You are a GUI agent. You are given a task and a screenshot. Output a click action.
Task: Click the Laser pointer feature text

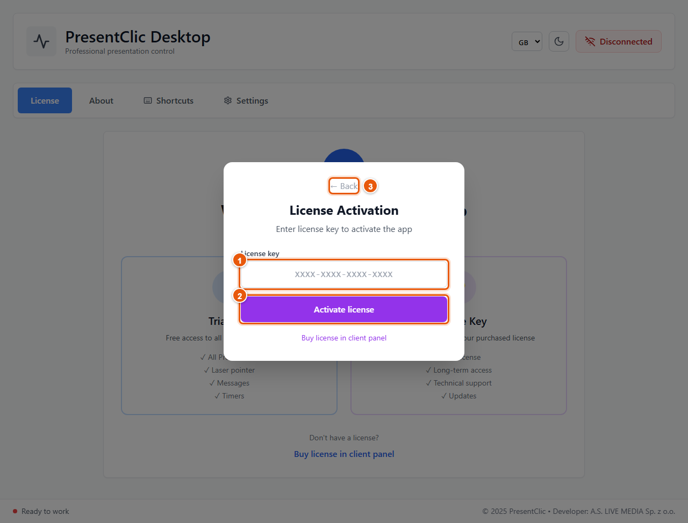click(229, 370)
